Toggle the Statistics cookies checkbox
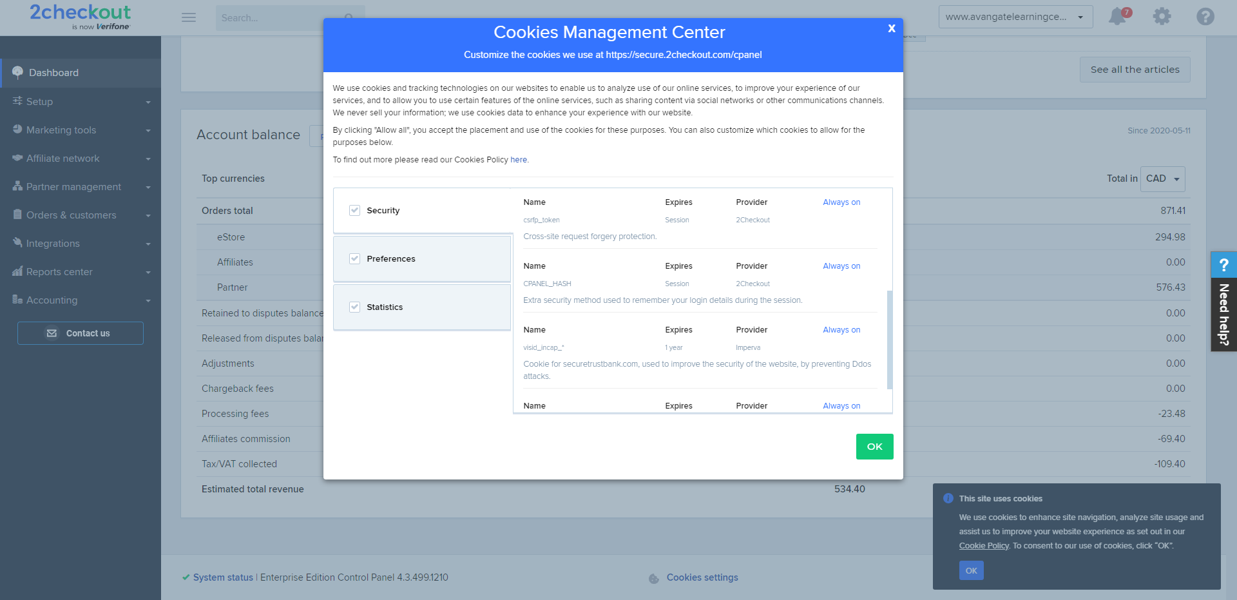 click(x=354, y=307)
